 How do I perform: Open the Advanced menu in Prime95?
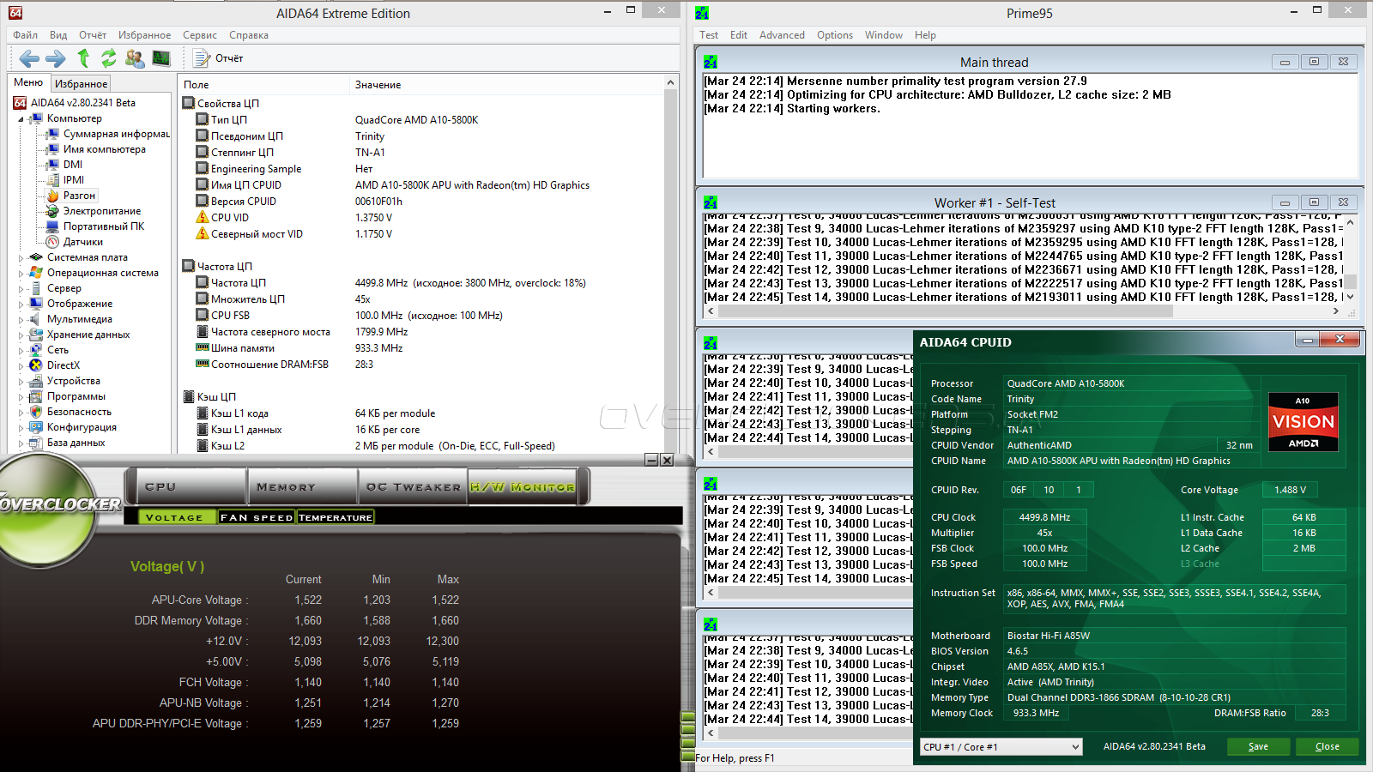(x=782, y=35)
